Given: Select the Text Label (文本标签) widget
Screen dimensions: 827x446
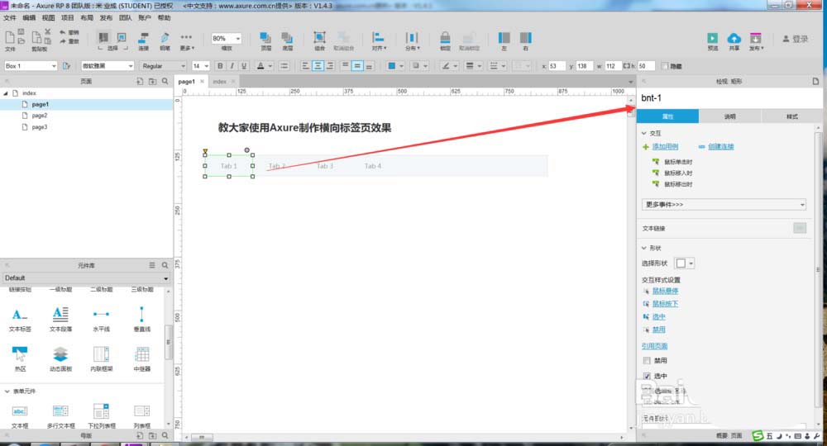Looking at the screenshot, I should click(x=20, y=319).
